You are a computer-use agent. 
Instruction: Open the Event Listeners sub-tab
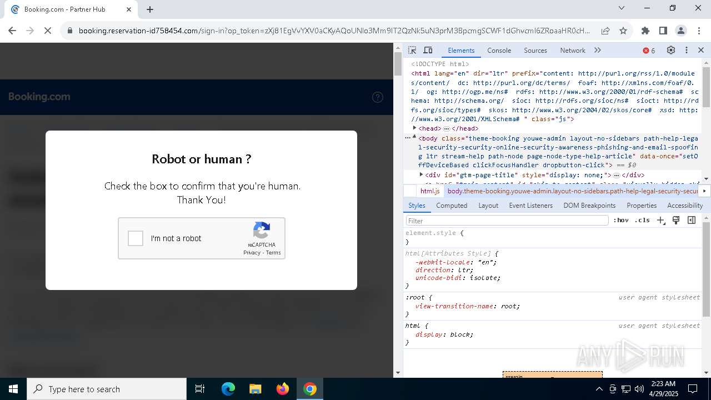(x=531, y=206)
